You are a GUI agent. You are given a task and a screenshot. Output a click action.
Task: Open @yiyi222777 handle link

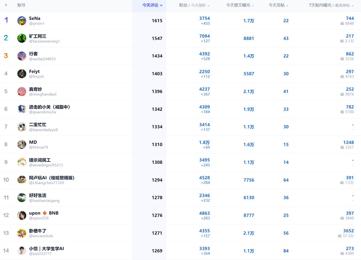point(40,254)
